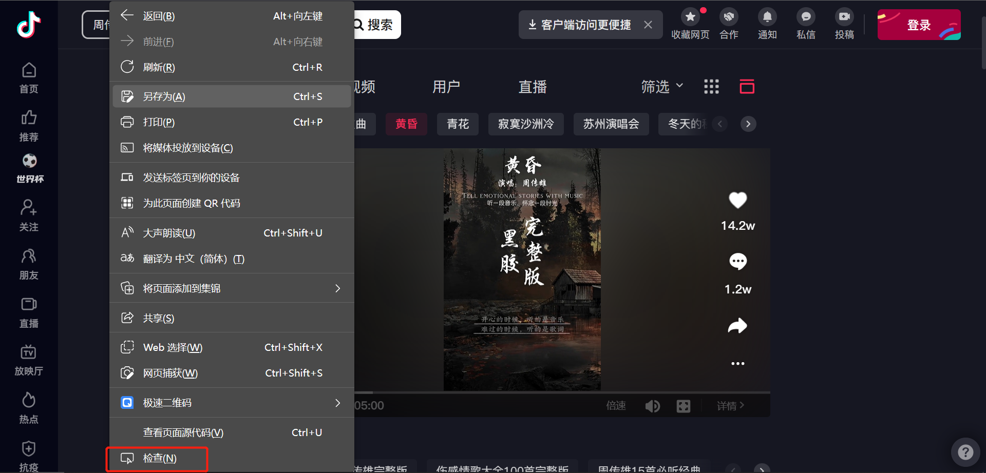The height and width of the screenshot is (473, 986).
Task: Expand the 筛选 filter dropdown
Action: coord(662,87)
